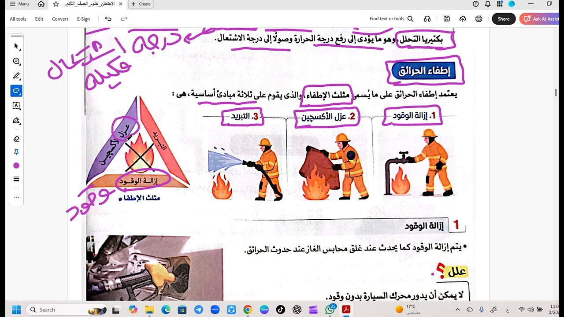Screen dimensions: 564x317
Task: Select the Highlight pen tool
Action: click(x=16, y=76)
